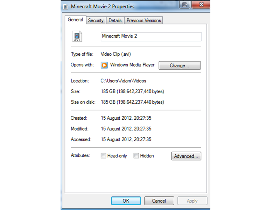
Task: View the Previous Versions tab
Action: click(x=143, y=20)
